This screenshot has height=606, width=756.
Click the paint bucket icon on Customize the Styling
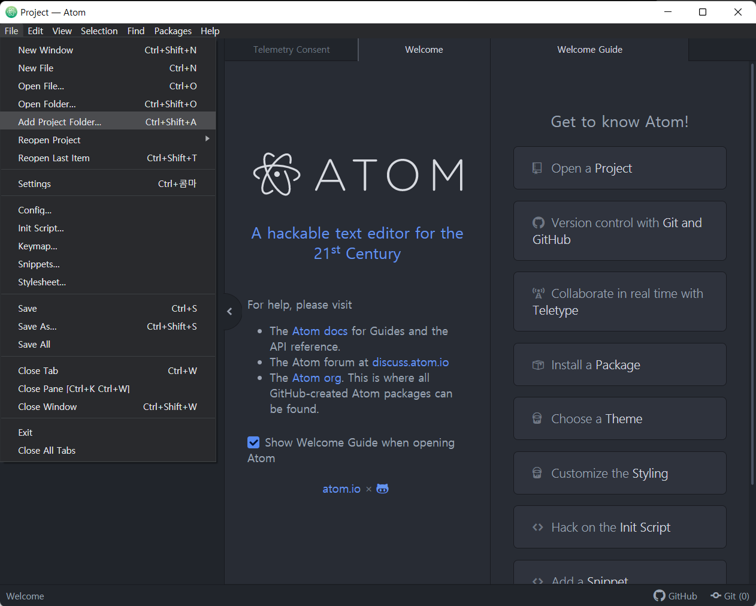coord(537,474)
